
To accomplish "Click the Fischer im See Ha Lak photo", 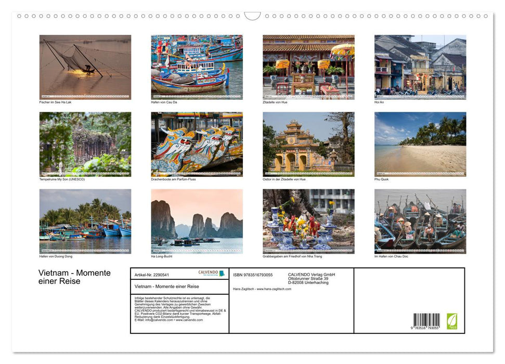I will point(85,67).
